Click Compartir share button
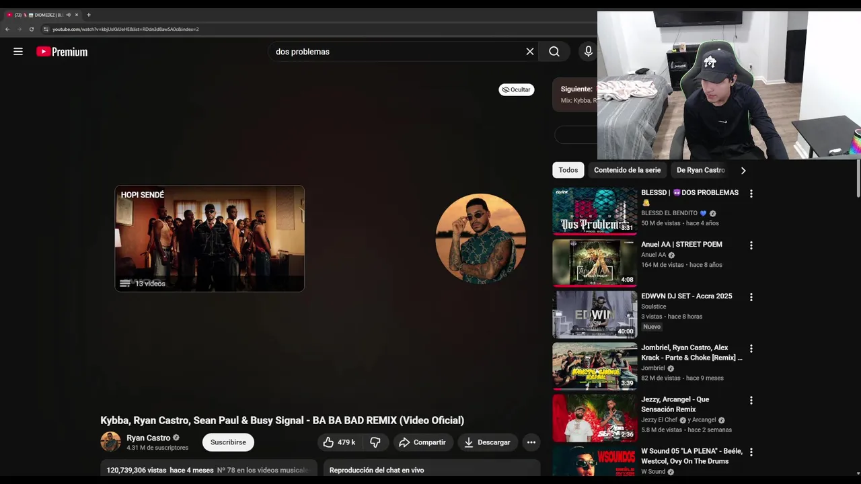 422,442
